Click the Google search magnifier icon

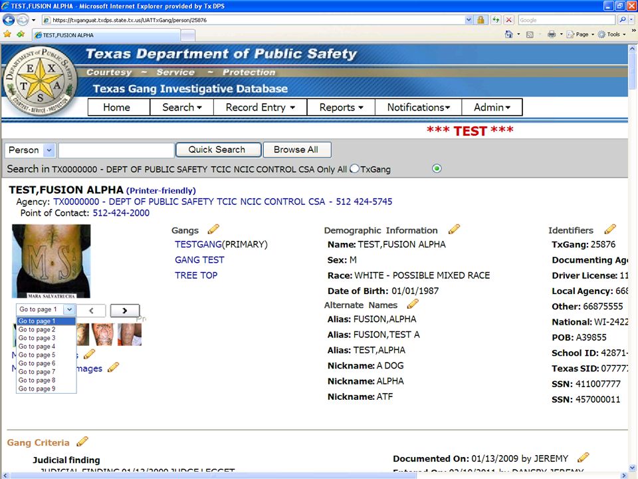click(x=623, y=19)
